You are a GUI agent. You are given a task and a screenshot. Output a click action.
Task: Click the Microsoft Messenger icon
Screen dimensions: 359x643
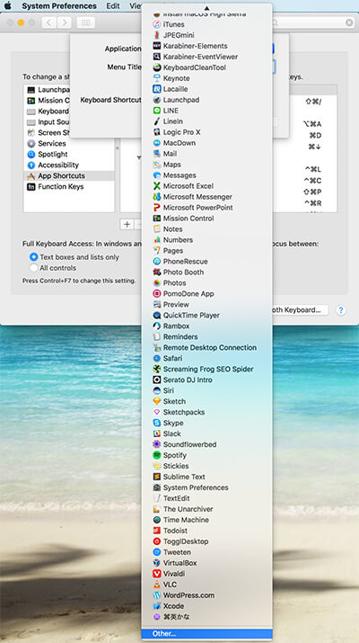tap(156, 197)
